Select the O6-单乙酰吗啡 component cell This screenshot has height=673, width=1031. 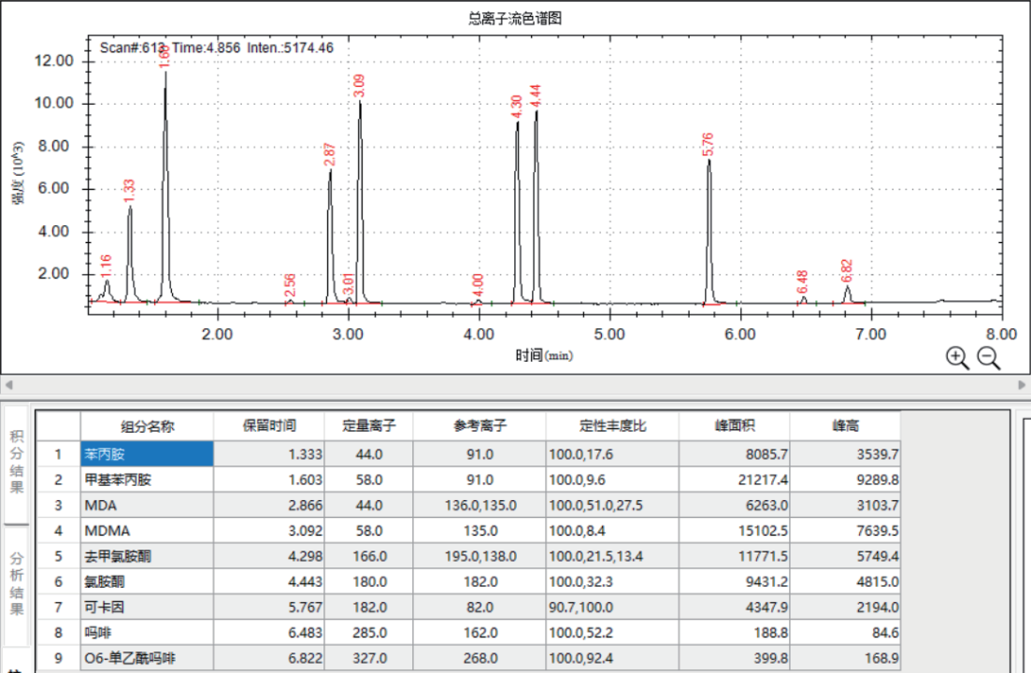tap(147, 659)
